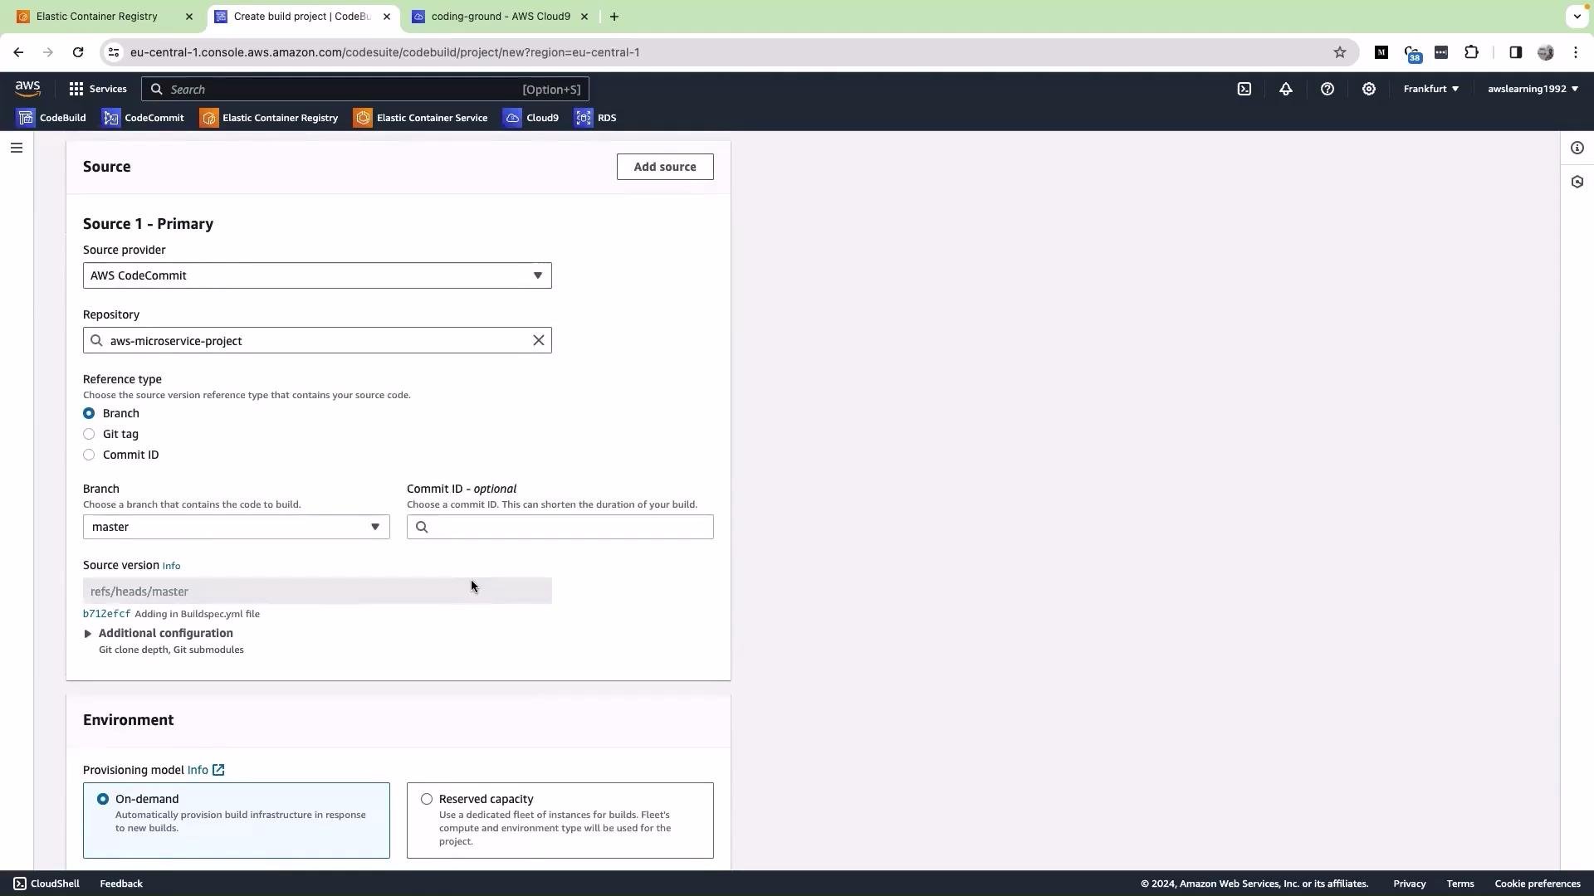
Task: Open the notifications bell
Action: tap(1286, 89)
